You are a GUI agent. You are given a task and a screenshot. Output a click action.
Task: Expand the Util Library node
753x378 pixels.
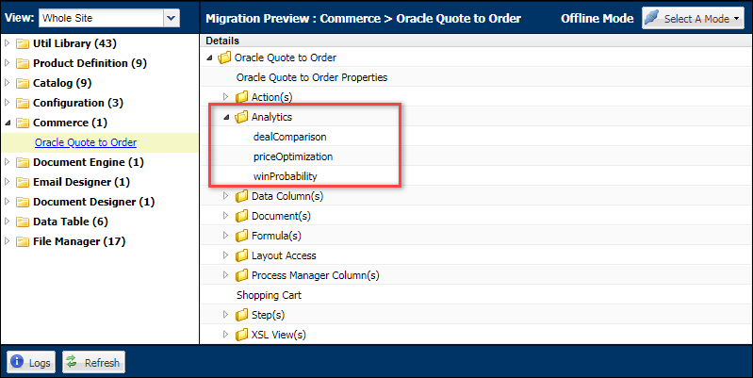coord(8,43)
